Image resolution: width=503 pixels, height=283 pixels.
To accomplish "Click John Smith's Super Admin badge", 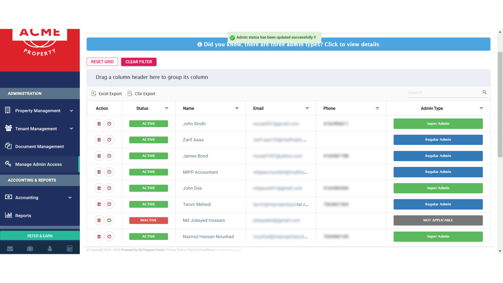I will pos(438,124).
